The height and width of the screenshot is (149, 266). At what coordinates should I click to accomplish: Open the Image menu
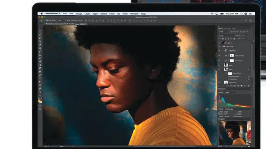tap(79, 14)
